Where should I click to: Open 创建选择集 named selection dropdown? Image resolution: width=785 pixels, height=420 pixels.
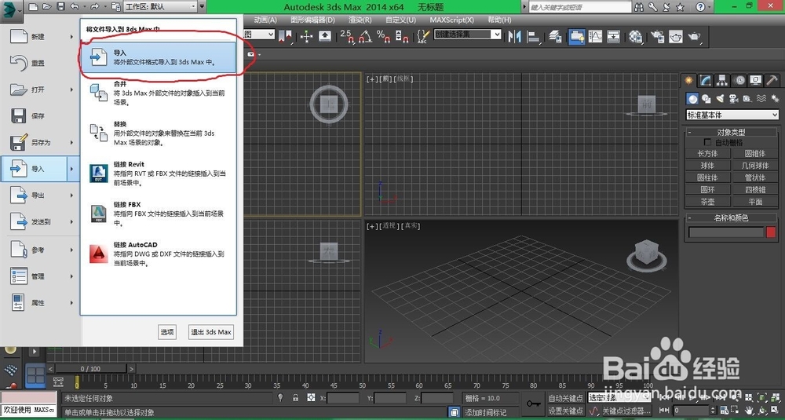pyautogui.click(x=467, y=34)
